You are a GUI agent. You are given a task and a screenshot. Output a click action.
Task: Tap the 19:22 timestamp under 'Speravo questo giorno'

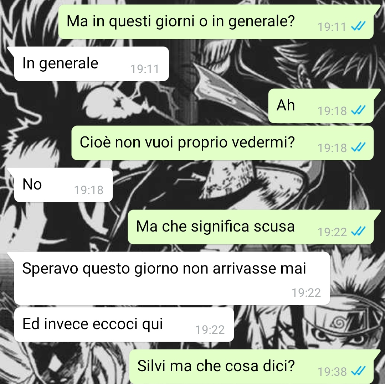pyautogui.click(x=306, y=293)
